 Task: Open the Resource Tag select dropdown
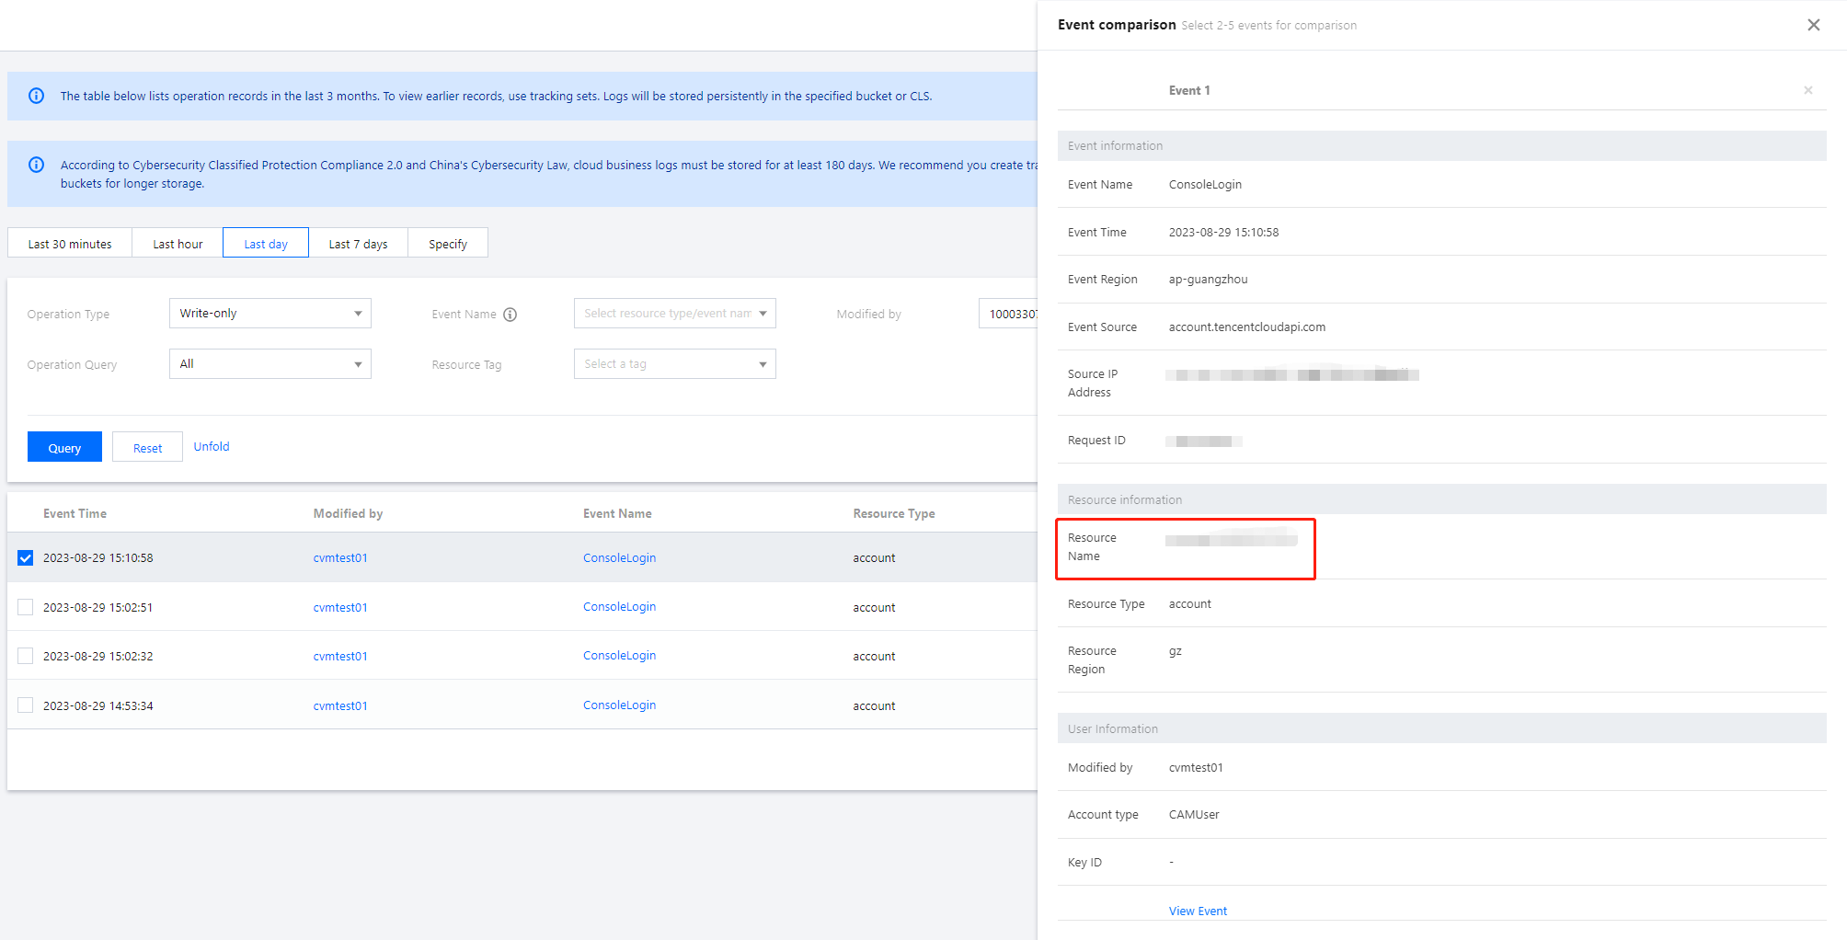[x=674, y=364]
